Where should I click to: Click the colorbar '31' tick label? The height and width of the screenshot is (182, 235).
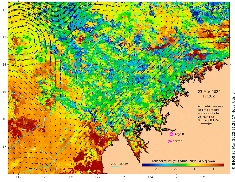[x=214, y=169]
